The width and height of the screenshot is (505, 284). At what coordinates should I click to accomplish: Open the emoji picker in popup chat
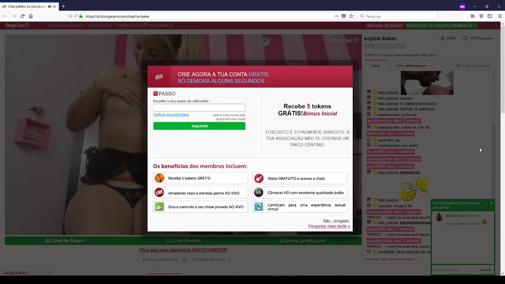click(x=484, y=222)
